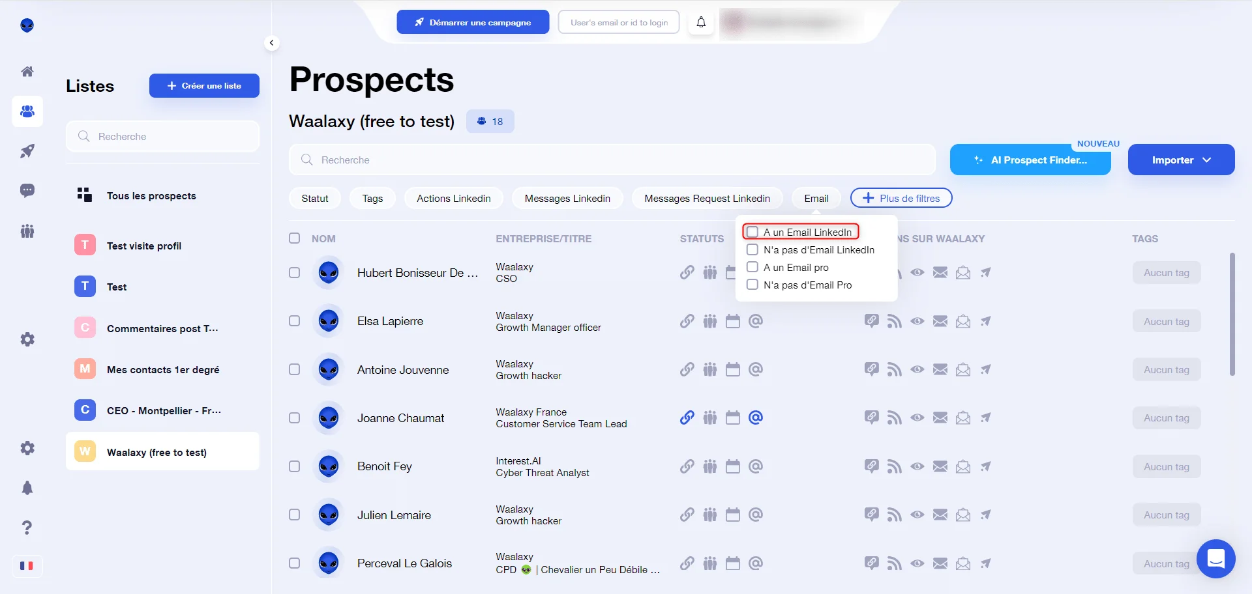Screen dimensions: 1252x594
Task: Open the Home icon in the sidebar
Action: (27, 72)
